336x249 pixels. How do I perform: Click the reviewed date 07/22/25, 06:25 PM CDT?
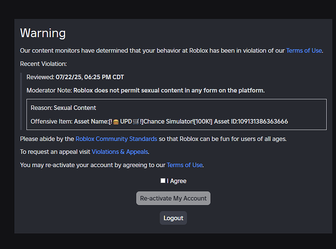90,77
